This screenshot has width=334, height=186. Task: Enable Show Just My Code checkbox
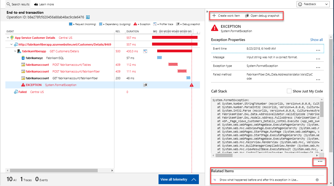point(289,91)
